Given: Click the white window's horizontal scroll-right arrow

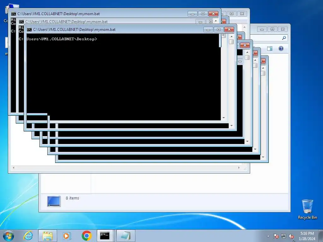Looking at the screenshot, I should [x=239, y=168].
